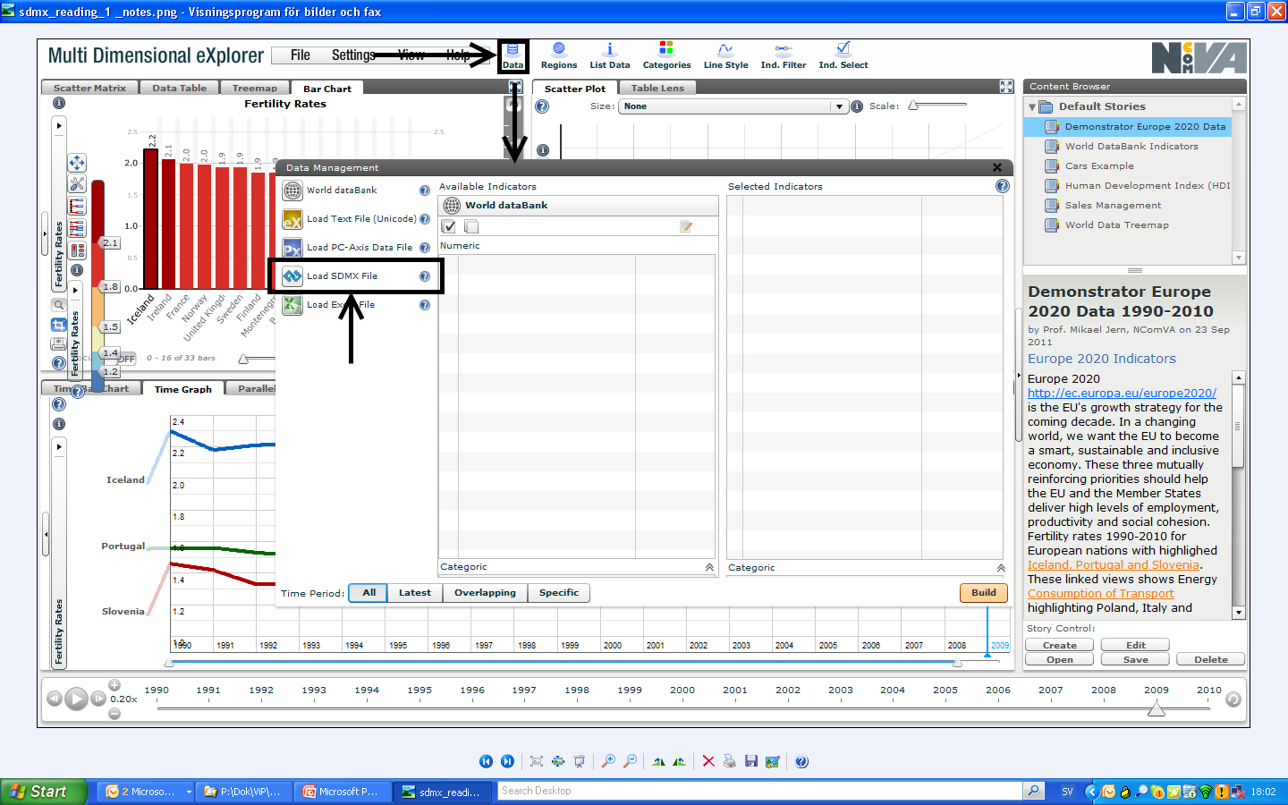The height and width of the screenshot is (805, 1288).
Task: Switch to the Time Graph tab
Action: tap(183, 389)
